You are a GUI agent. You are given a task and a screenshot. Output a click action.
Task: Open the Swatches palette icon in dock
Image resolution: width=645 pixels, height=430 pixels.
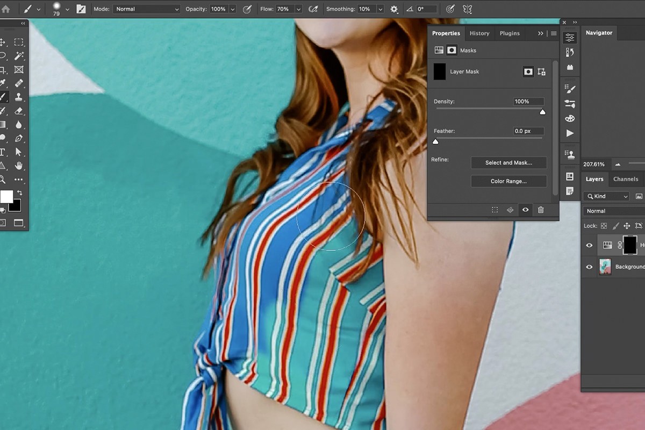[570, 118]
